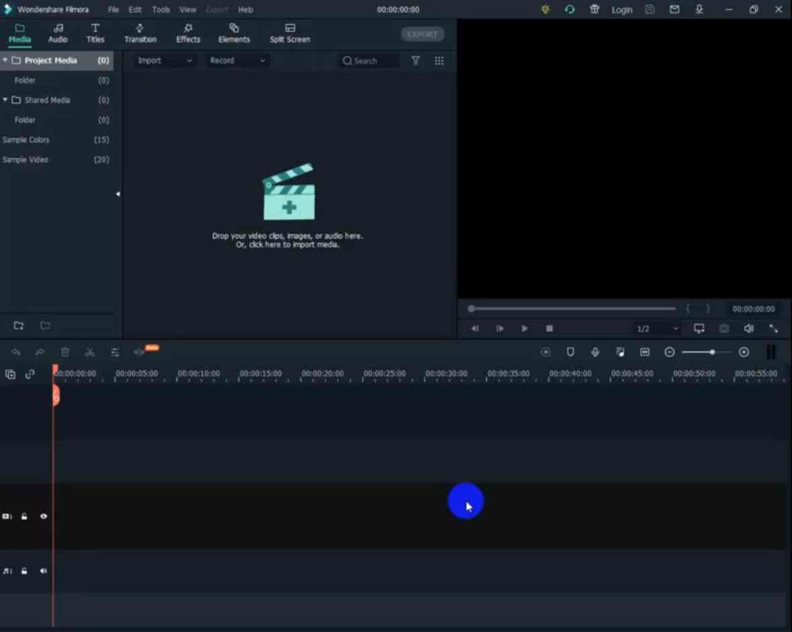Click the redo arrow

click(40, 352)
